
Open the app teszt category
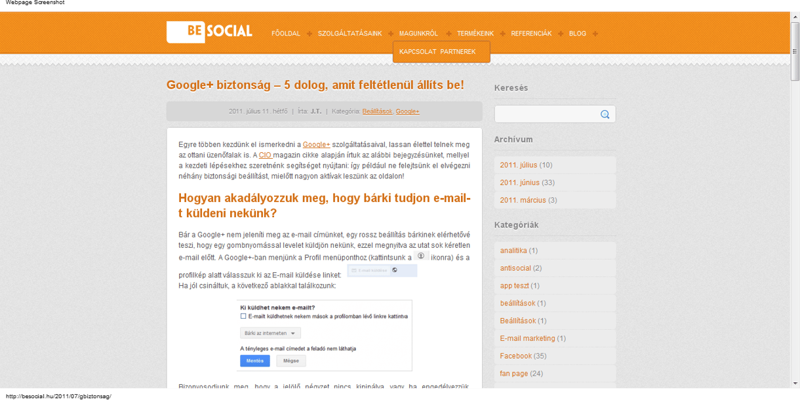pyautogui.click(x=514, y=285)
